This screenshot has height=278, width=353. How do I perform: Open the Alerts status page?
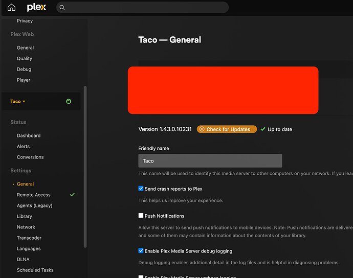click(23, 147)
